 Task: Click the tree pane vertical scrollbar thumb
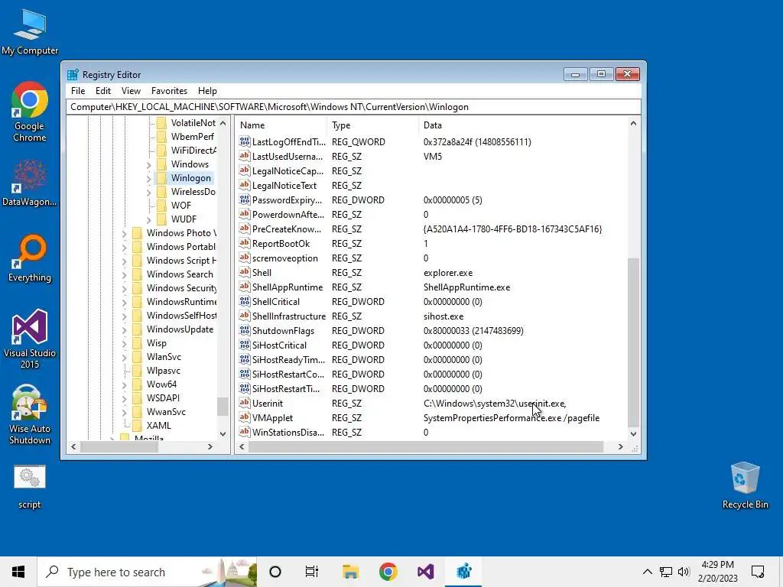[223, 407]
